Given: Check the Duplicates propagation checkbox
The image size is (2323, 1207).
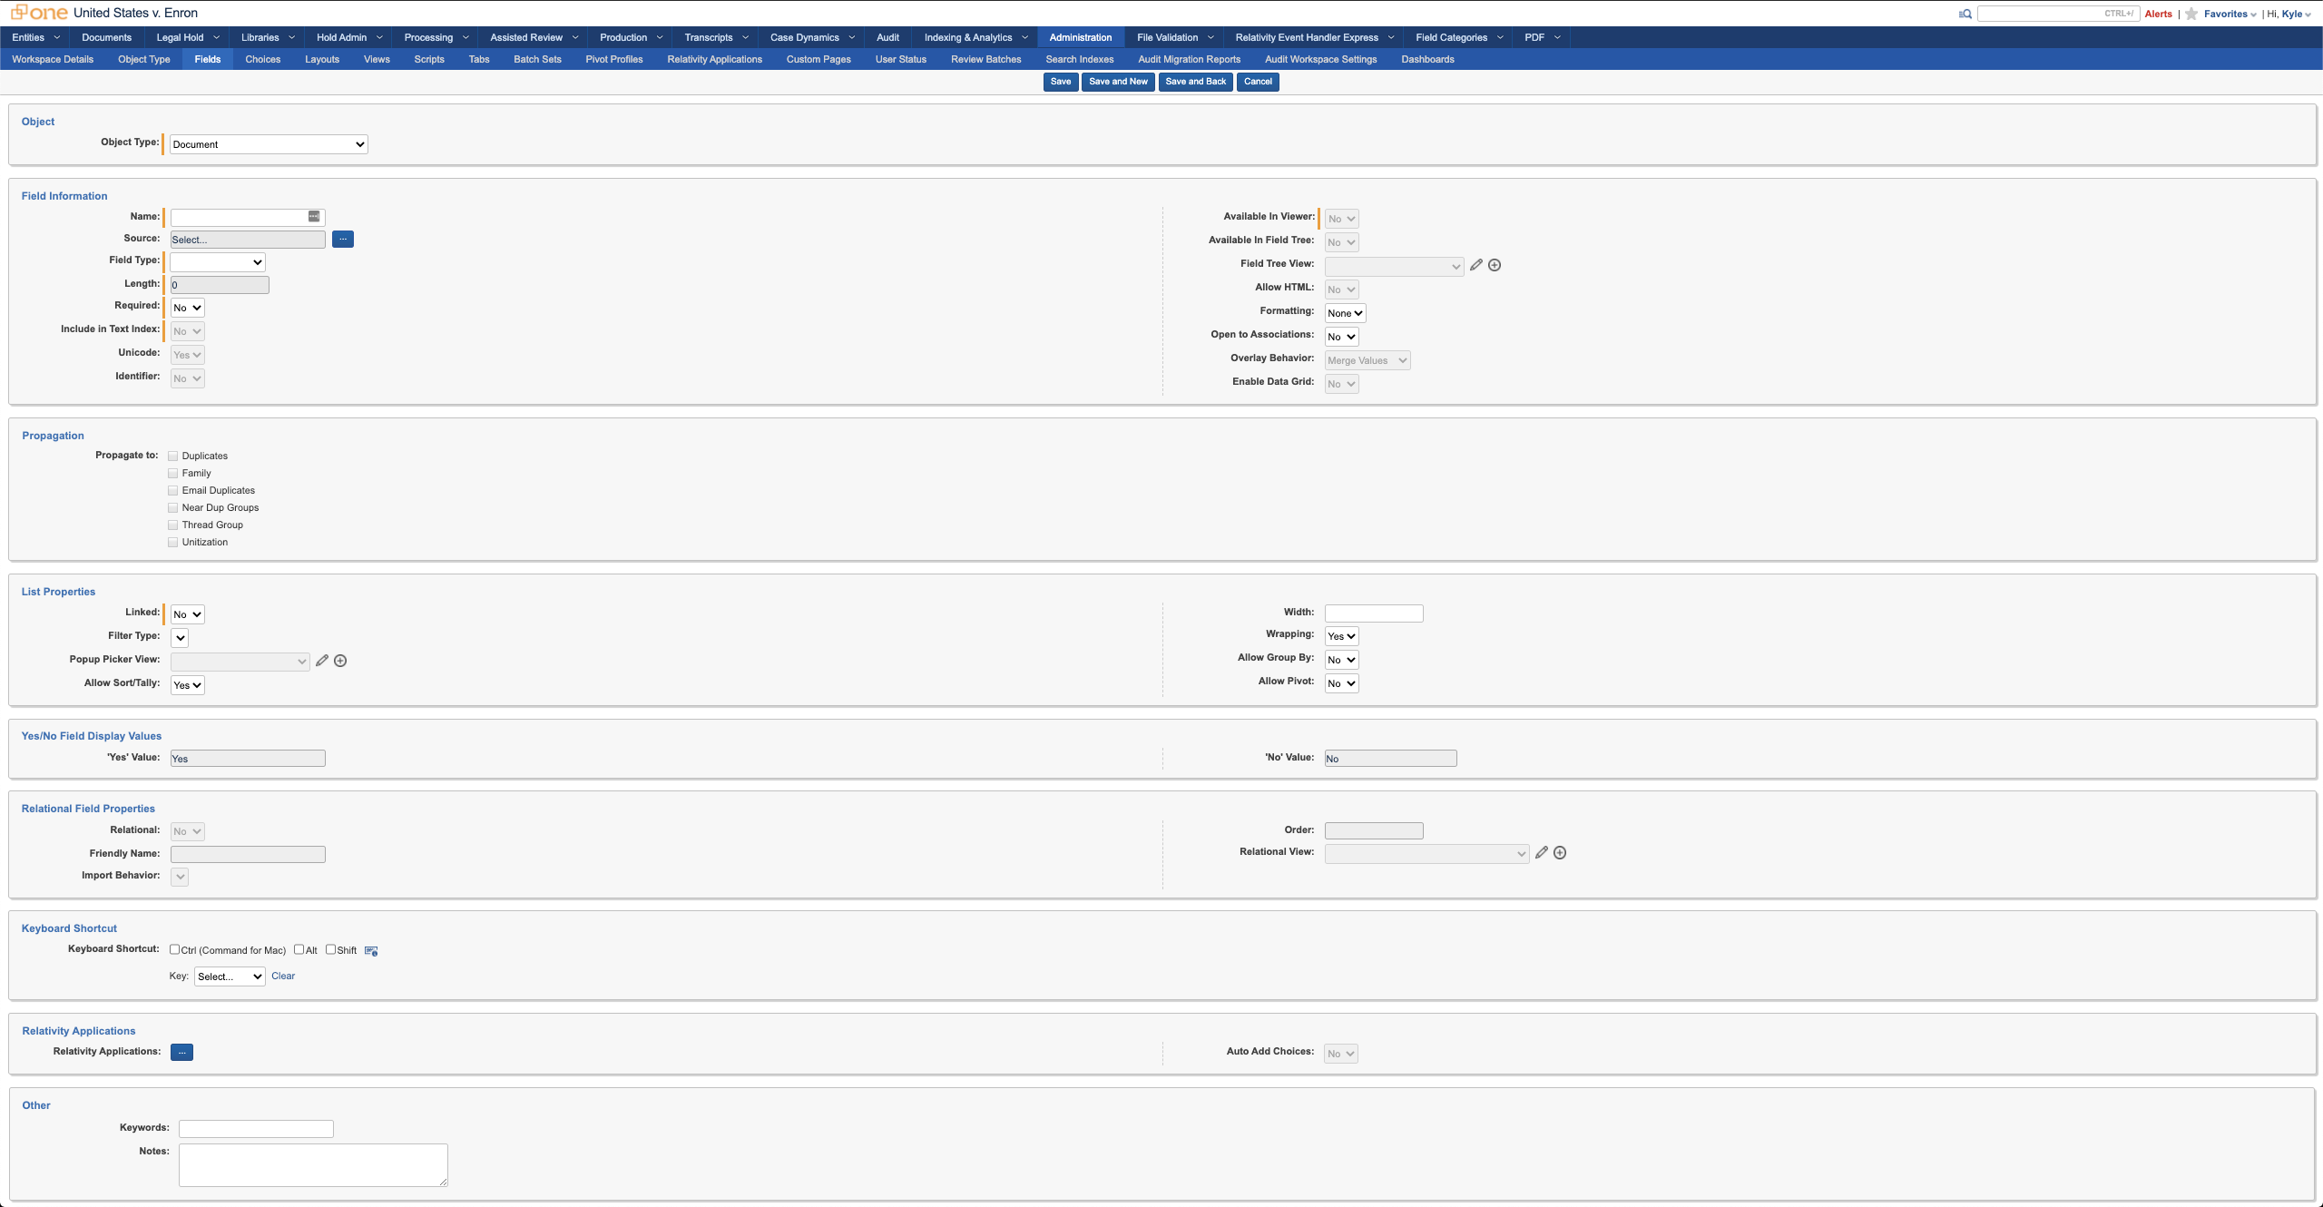Looking at the screenshot, I should pyautogui.click(x=173, y=456).
